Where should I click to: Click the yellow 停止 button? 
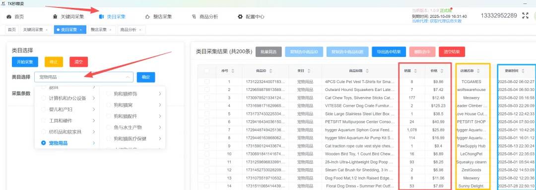[54, 62]
